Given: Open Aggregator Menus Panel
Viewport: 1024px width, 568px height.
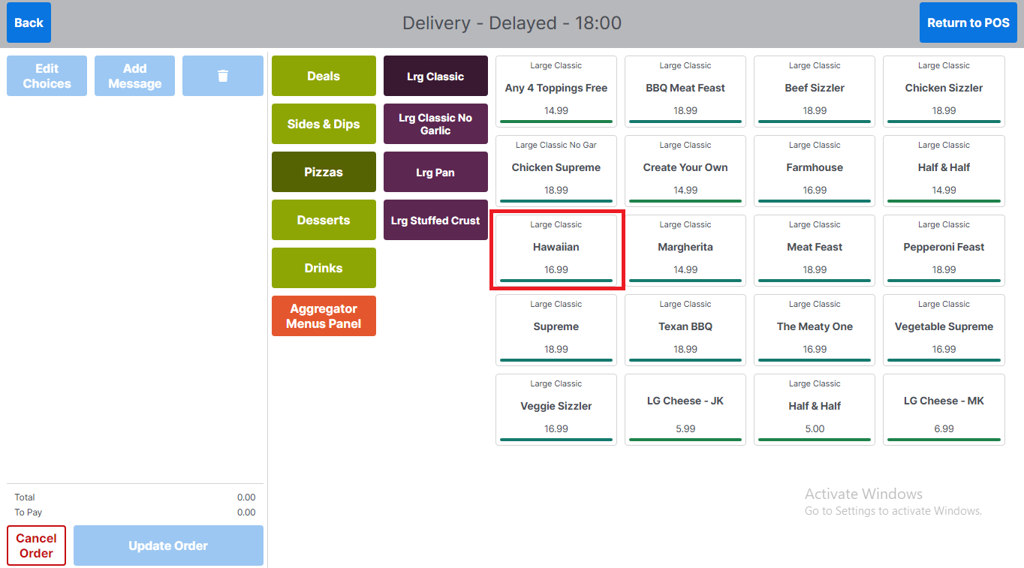Looking at the screenshot, I should [324, 316].
